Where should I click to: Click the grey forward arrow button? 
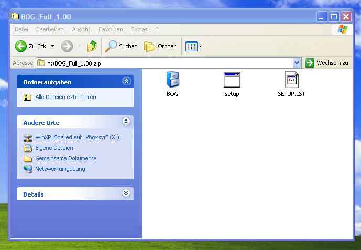pyautogui.click(x=67, y=46)
